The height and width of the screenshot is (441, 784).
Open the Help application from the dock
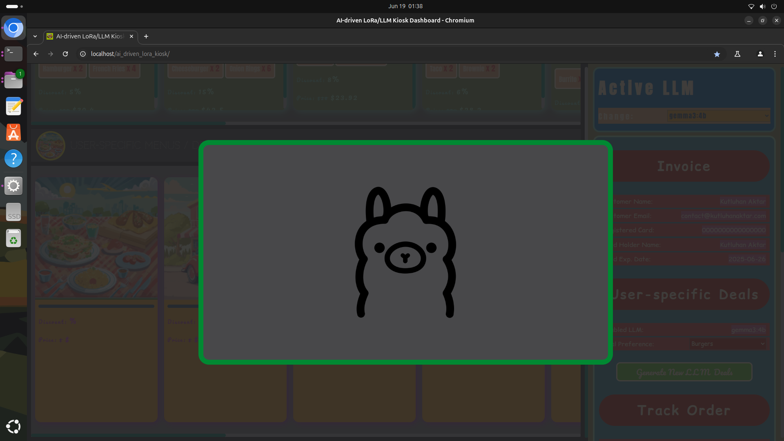[13, 158]
